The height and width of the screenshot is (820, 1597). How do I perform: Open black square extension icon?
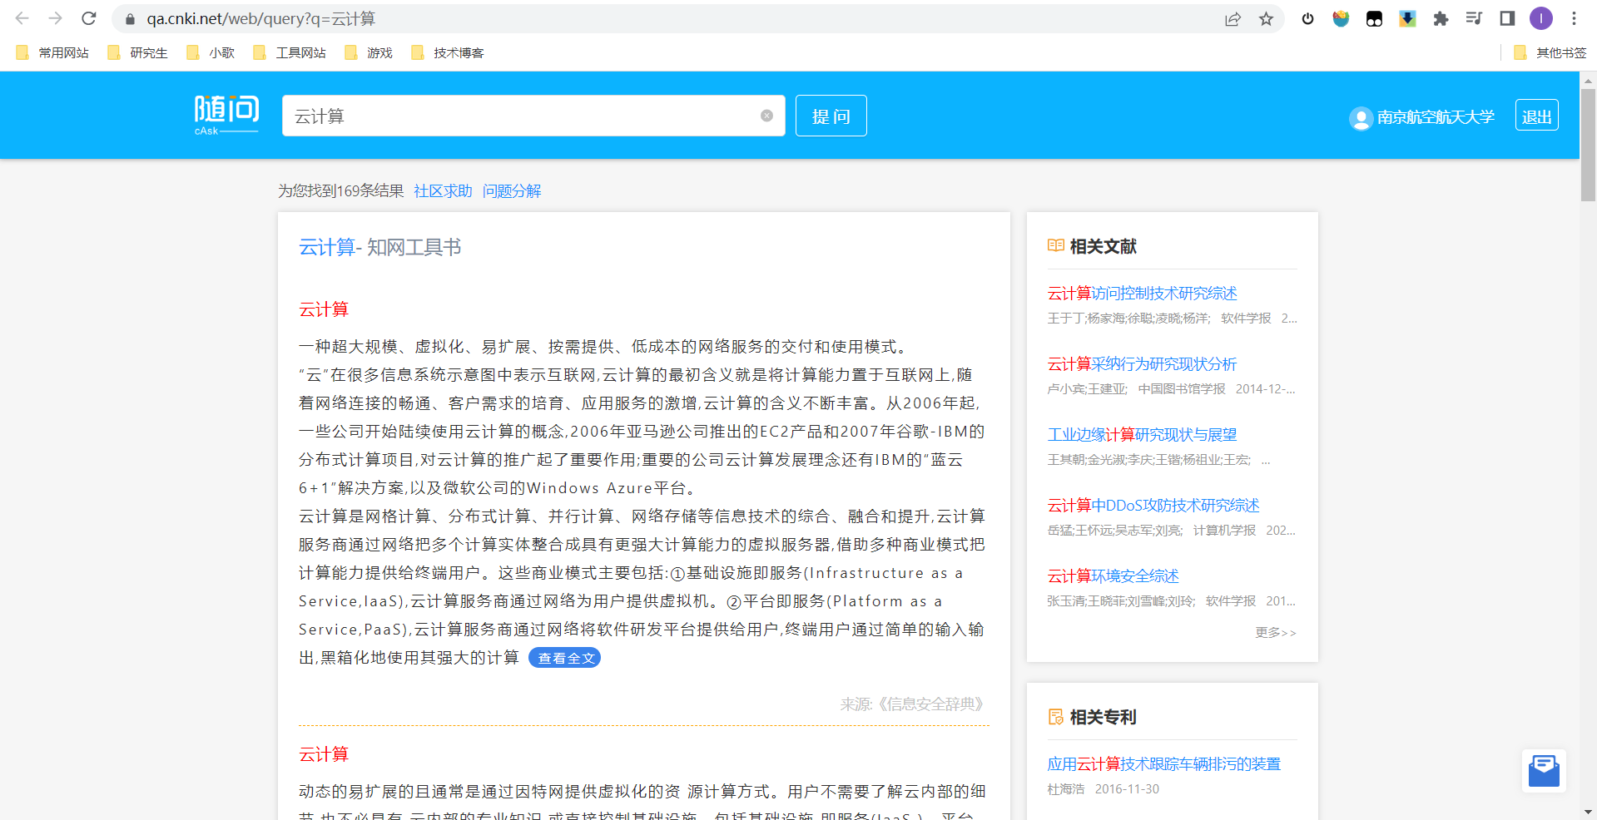tap(1374, 19)
